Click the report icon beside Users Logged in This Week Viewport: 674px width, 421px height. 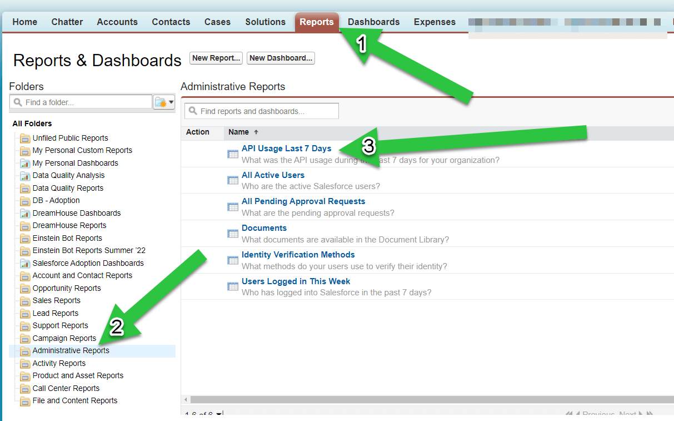click(x=233, y=286)
